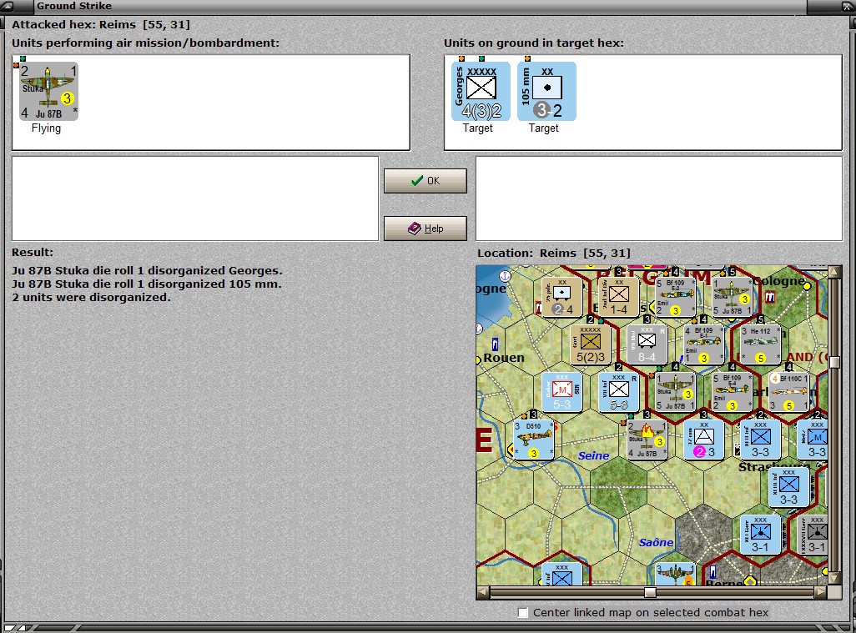Click the Saône river label
856x633 pixels.
[657, 542]
